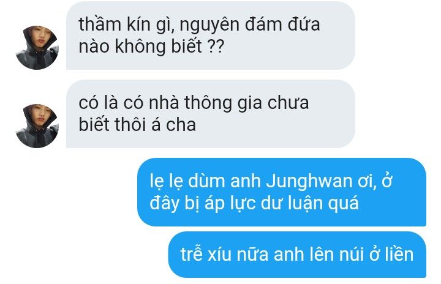Select the "có là có nhà thông gia" message

pyautogui.click(x=210, y=114)
